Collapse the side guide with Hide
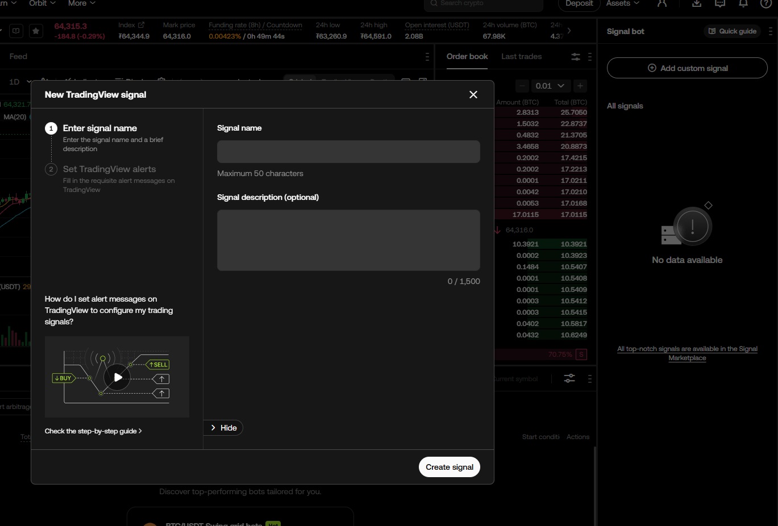The height and width of the screenshot is (526, 778). [x=223, y=428]
